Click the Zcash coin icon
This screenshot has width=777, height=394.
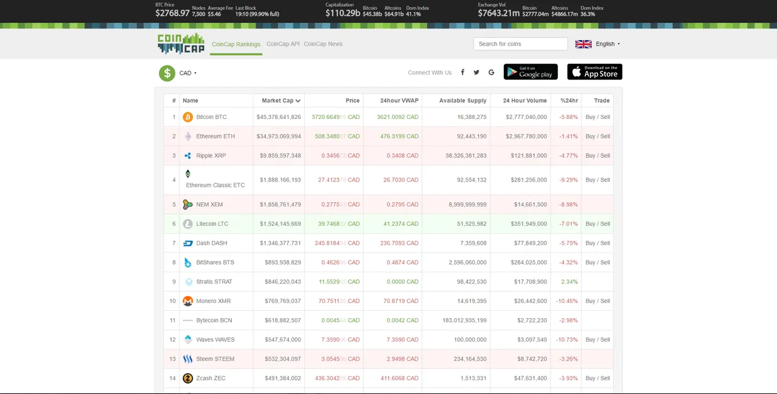(x=188, y=378)
